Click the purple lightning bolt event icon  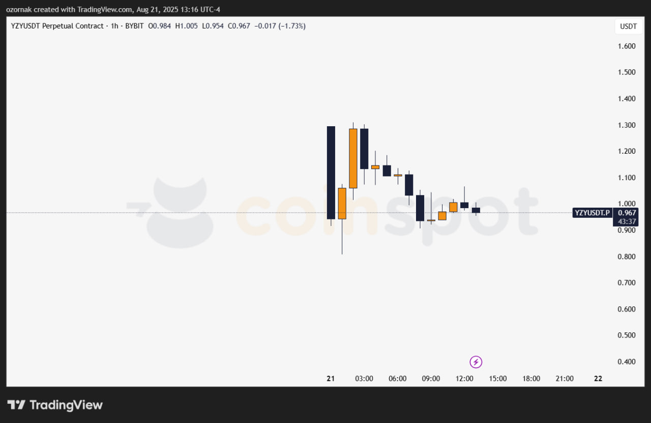[x=476, y=362]
